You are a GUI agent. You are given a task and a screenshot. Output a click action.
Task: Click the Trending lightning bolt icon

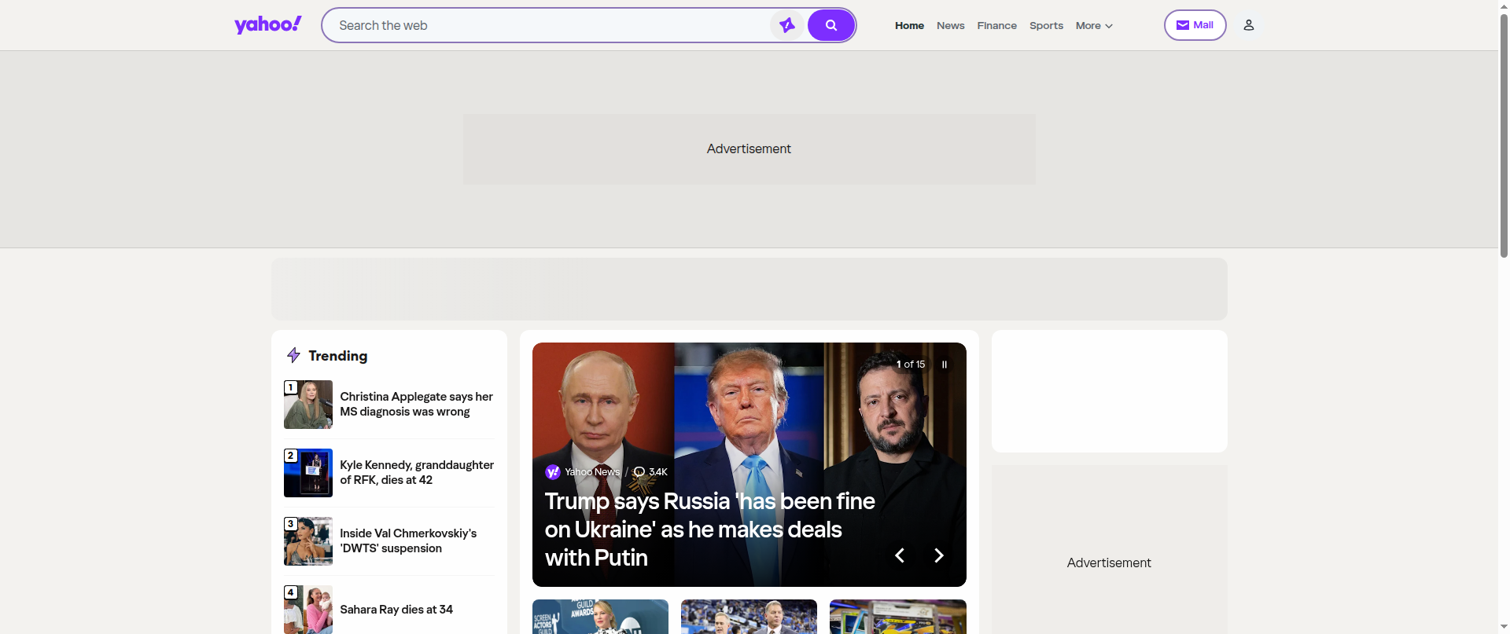pos(293,355)
